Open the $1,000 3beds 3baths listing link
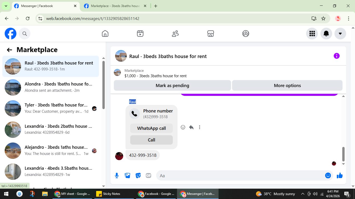 [155, 76]
